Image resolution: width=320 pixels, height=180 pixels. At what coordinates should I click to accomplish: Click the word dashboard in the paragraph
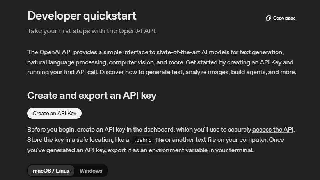pos(158,130)
